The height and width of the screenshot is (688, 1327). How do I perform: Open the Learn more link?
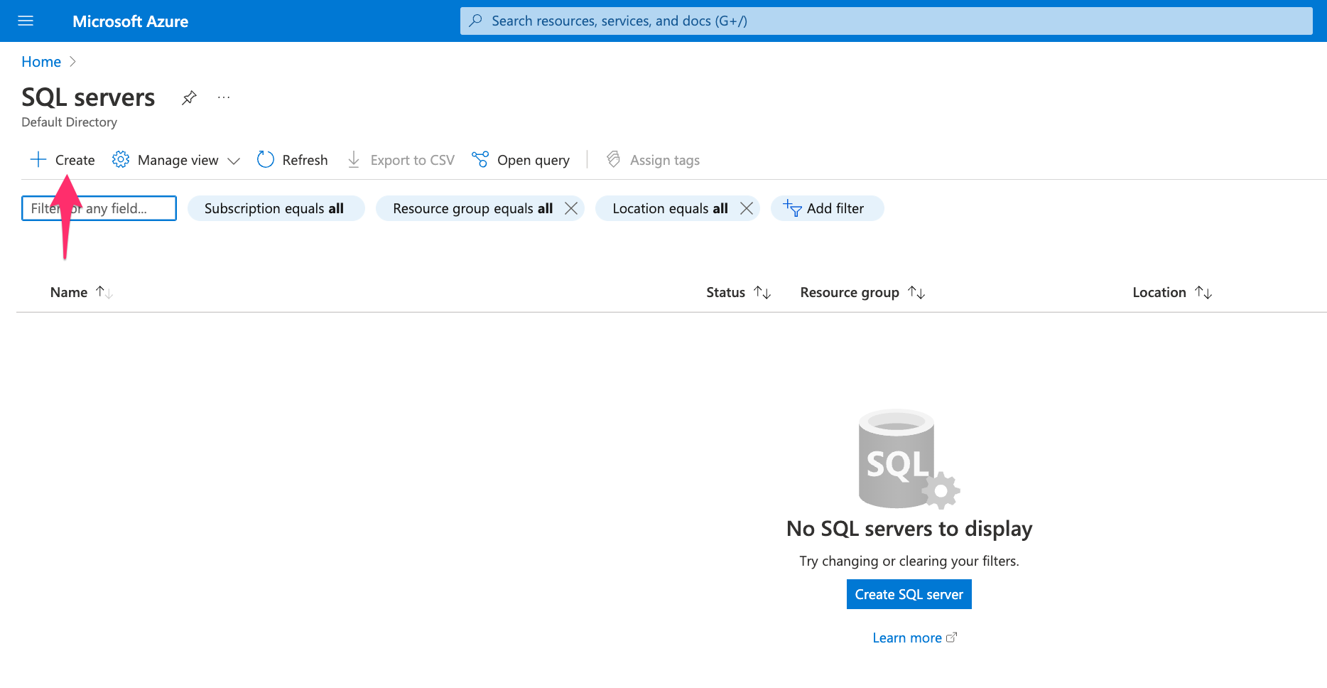(914, 638)
